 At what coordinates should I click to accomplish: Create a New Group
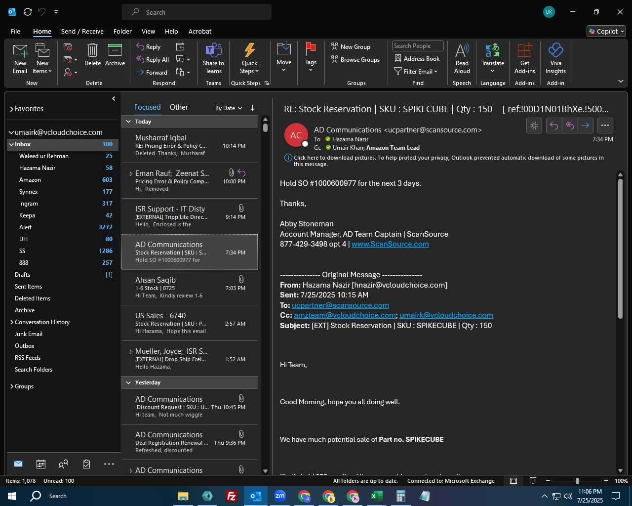(x=351, y=46)
